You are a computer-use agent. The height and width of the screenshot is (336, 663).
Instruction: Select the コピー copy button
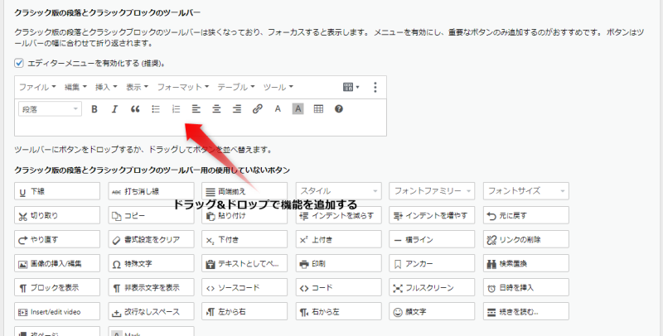151,215
